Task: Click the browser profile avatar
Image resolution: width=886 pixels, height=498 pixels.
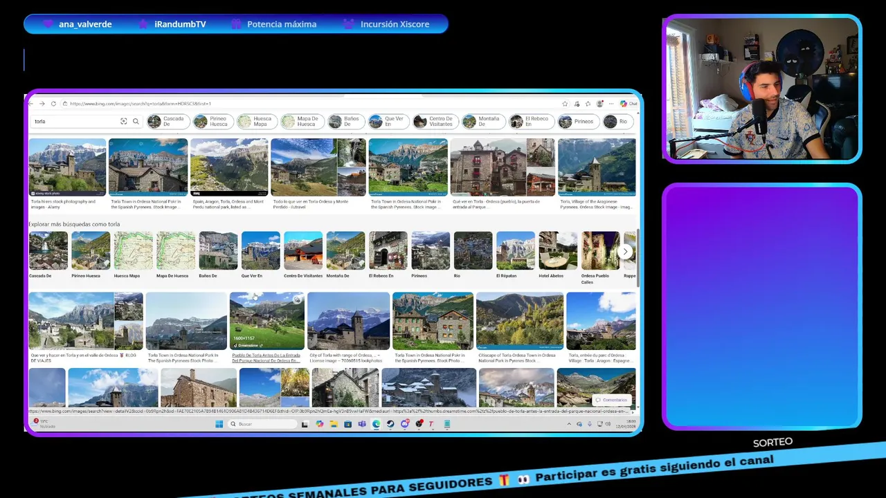Action: (599, 104)
